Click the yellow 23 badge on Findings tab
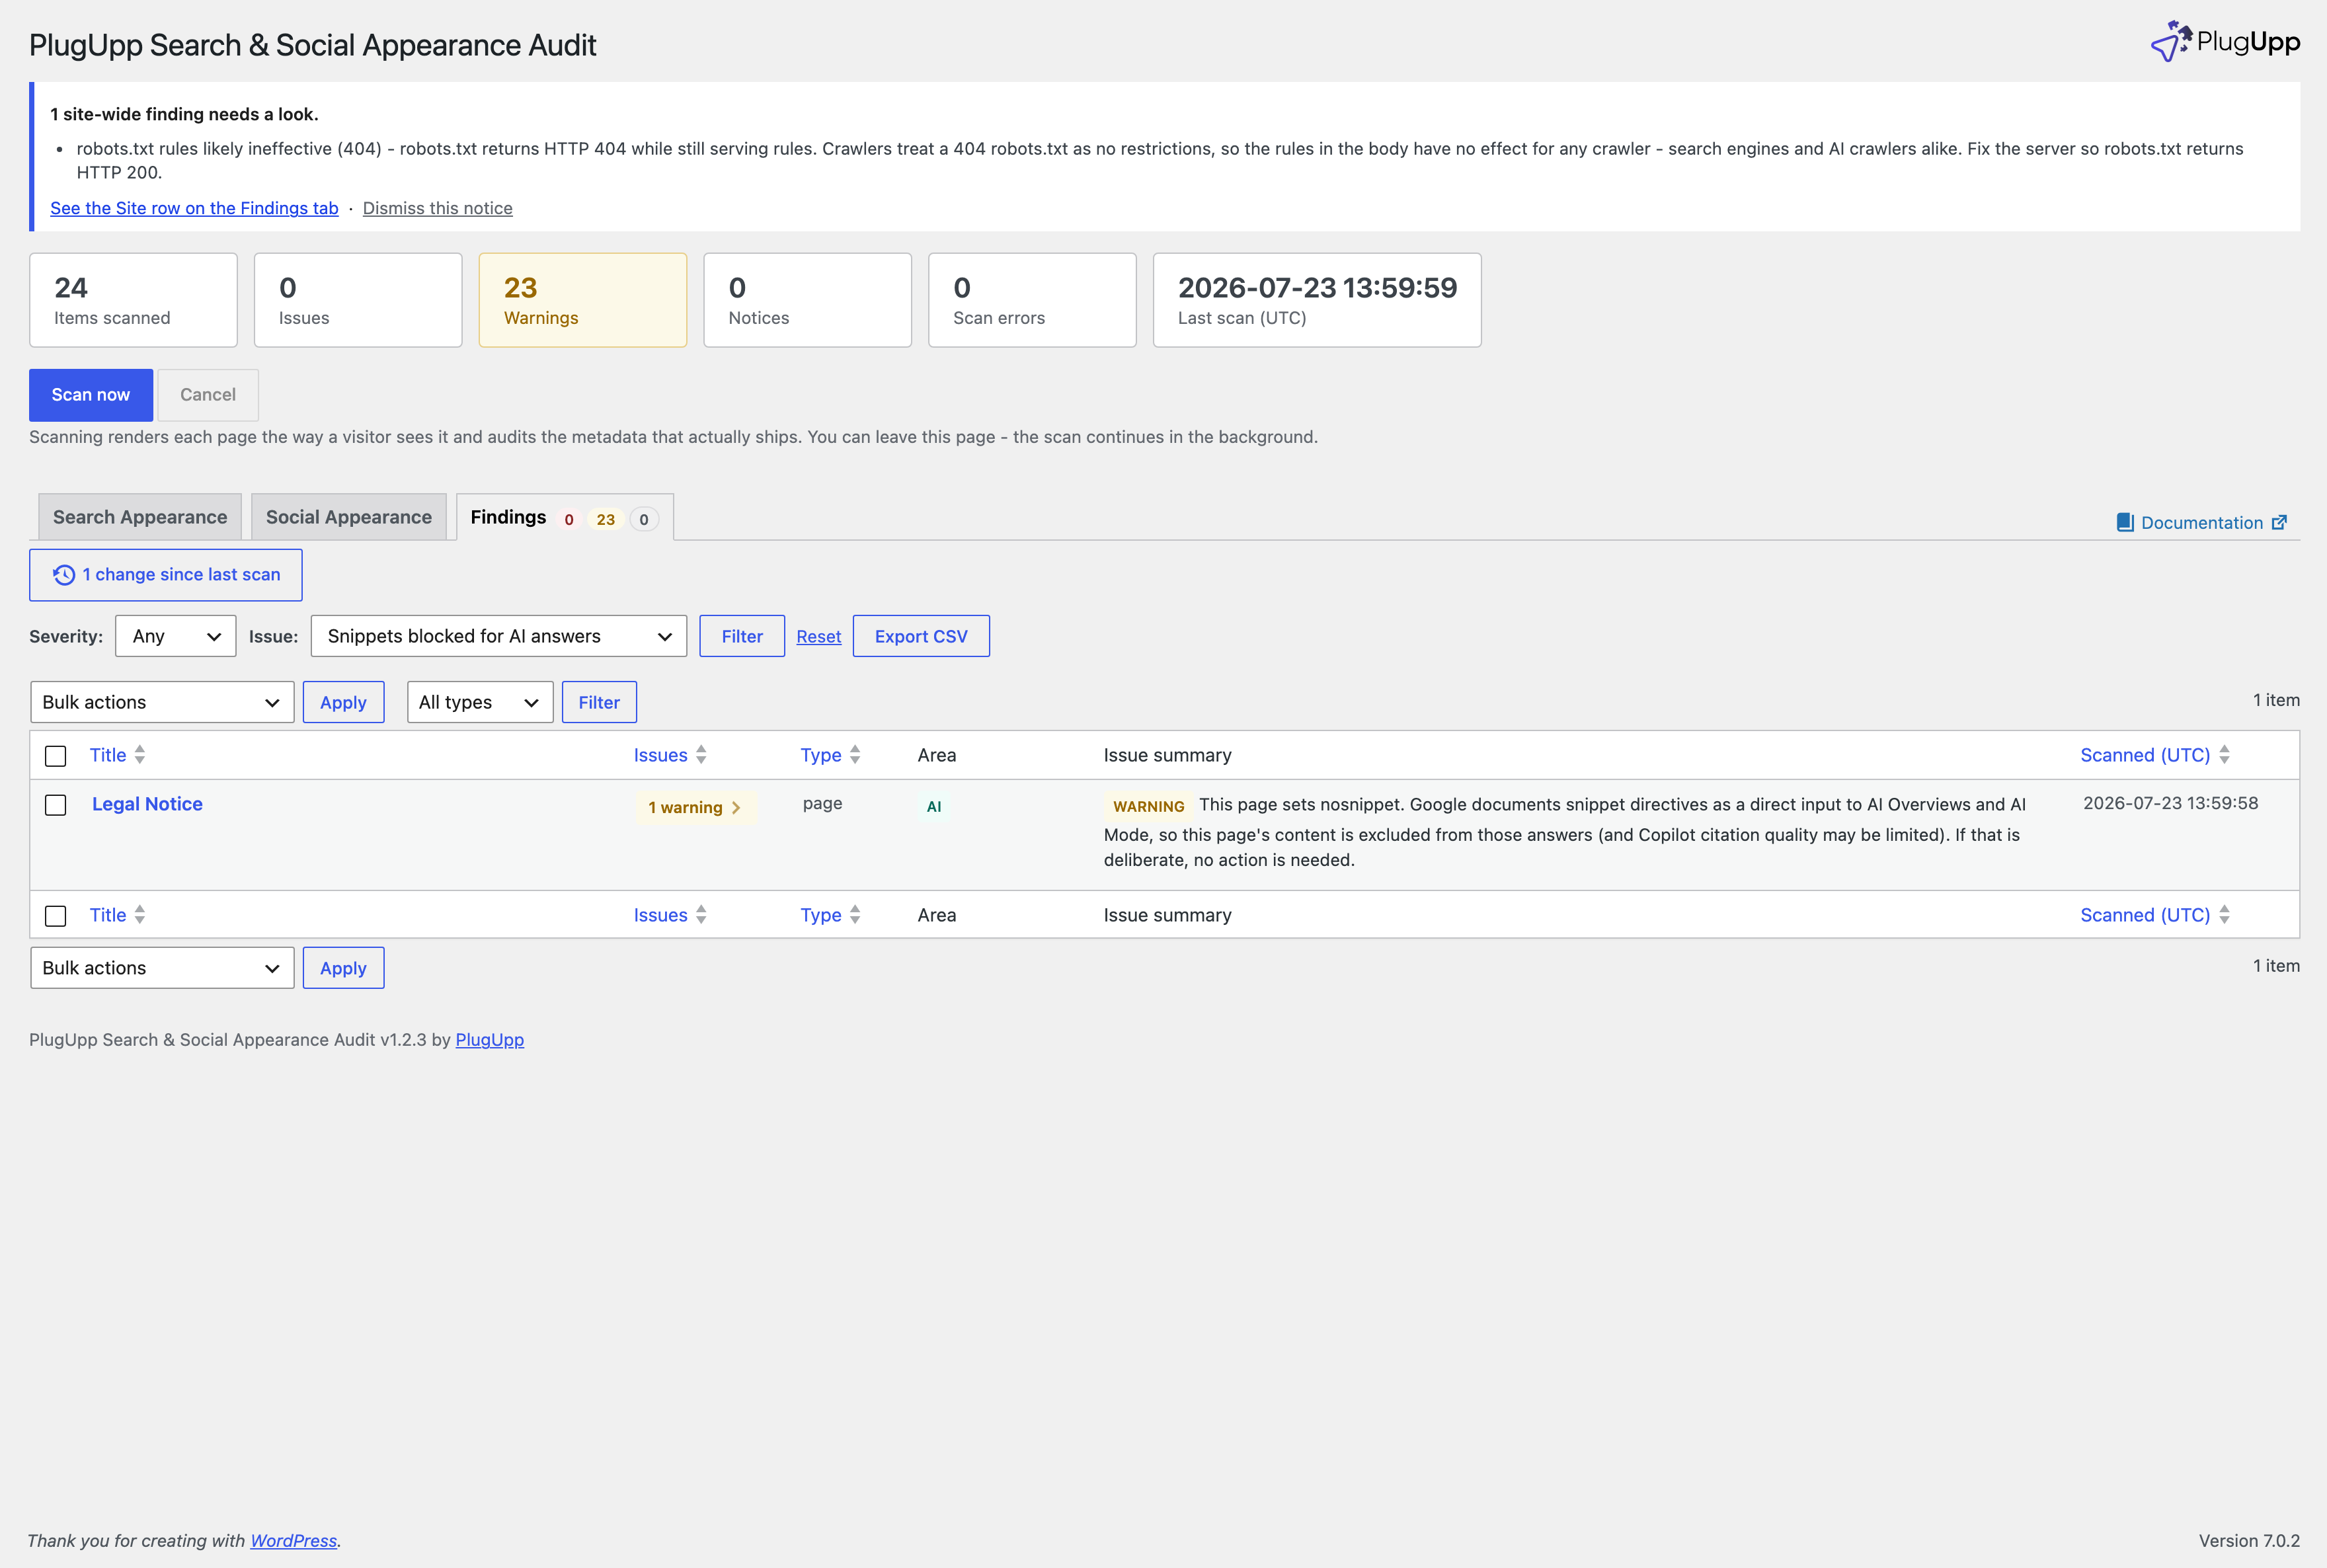This screenshot has width=2327, height=1568. (605, 519)
